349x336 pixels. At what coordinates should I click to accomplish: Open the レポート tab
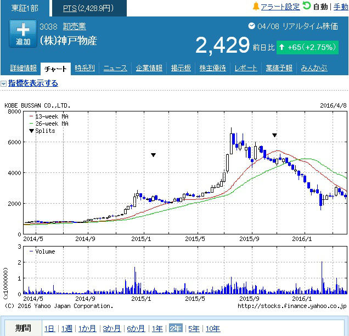pos(246,68)
